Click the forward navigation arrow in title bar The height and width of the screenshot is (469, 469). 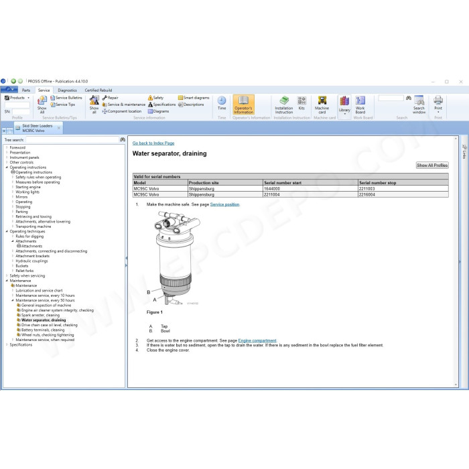(20, 81)
